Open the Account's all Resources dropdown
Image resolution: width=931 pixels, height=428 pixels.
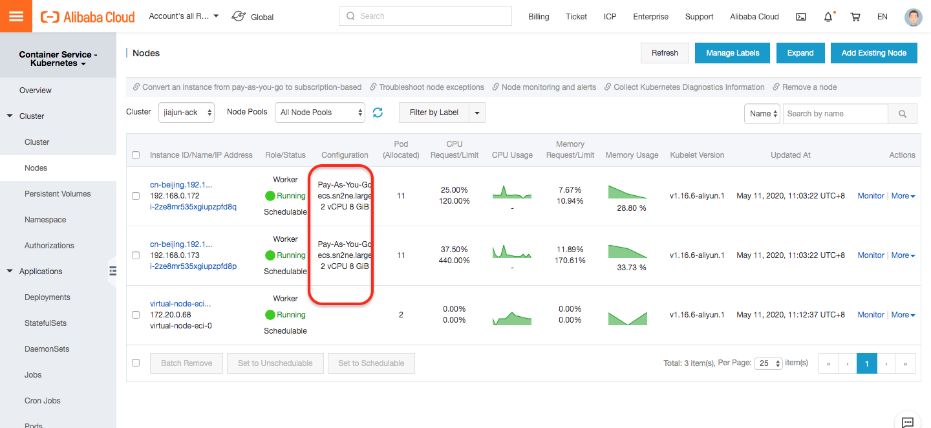coord(184,16)
